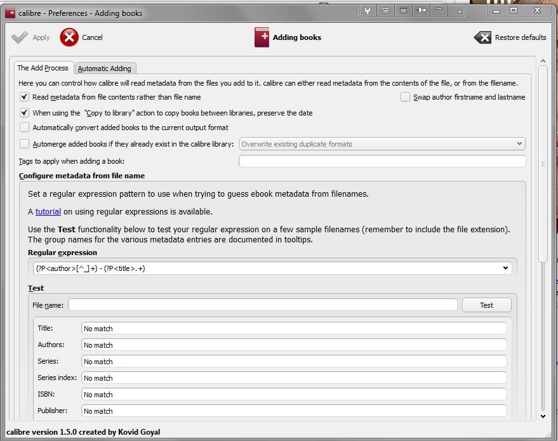Switch to The Add Process tab
The image size is (558, 441).
43,68
